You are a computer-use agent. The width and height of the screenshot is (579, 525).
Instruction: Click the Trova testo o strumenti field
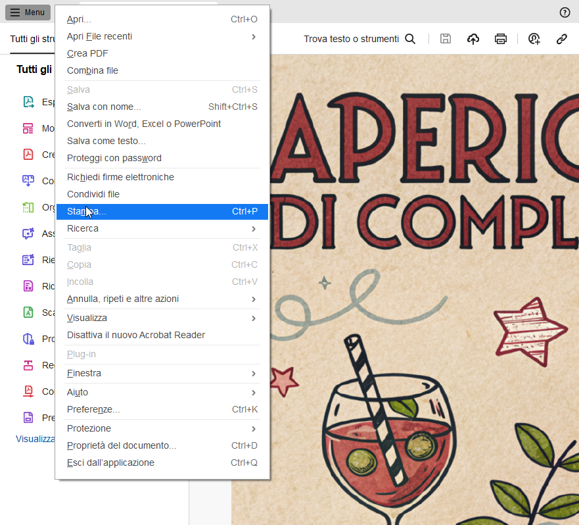pyautogui.click(x=351, y=39)
